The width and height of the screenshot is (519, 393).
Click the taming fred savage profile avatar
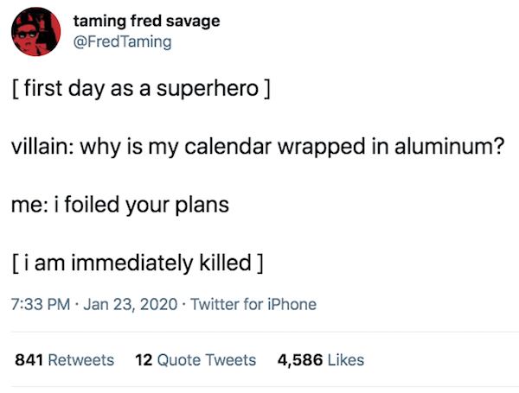[35, 35]
